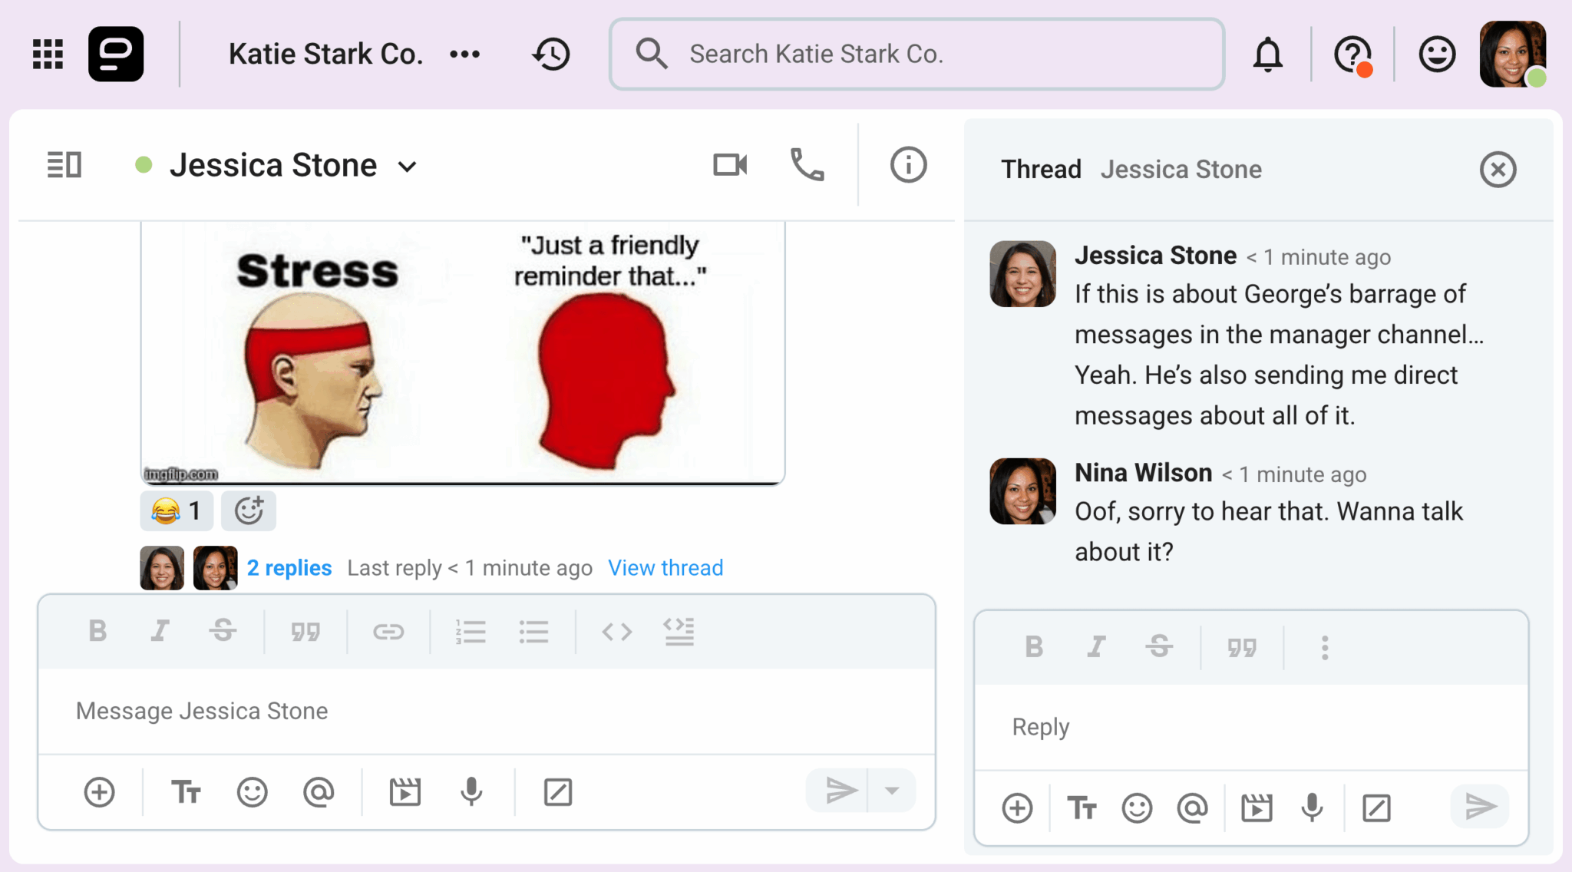Insert mention in main composer

[319, 792]
